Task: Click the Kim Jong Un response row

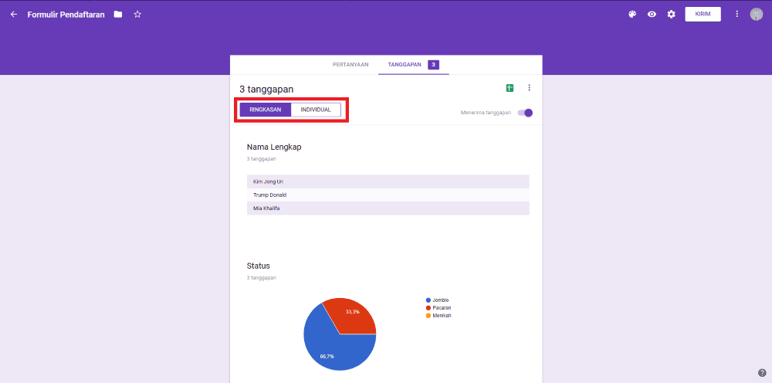Action: point(388,181)
